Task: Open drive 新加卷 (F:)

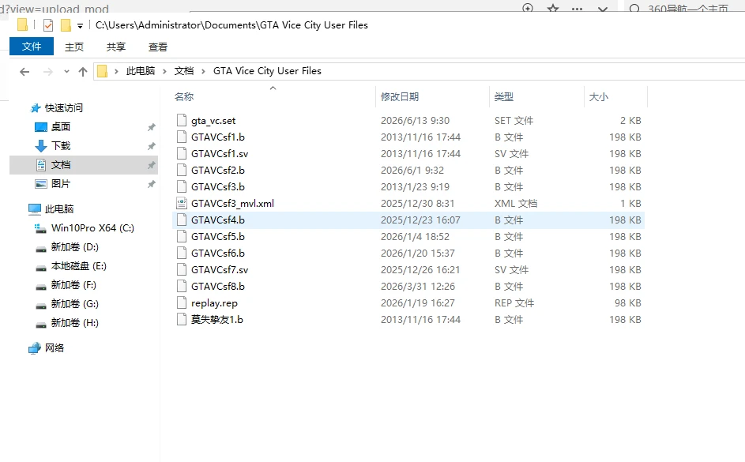Action: (x=73, y=285)
